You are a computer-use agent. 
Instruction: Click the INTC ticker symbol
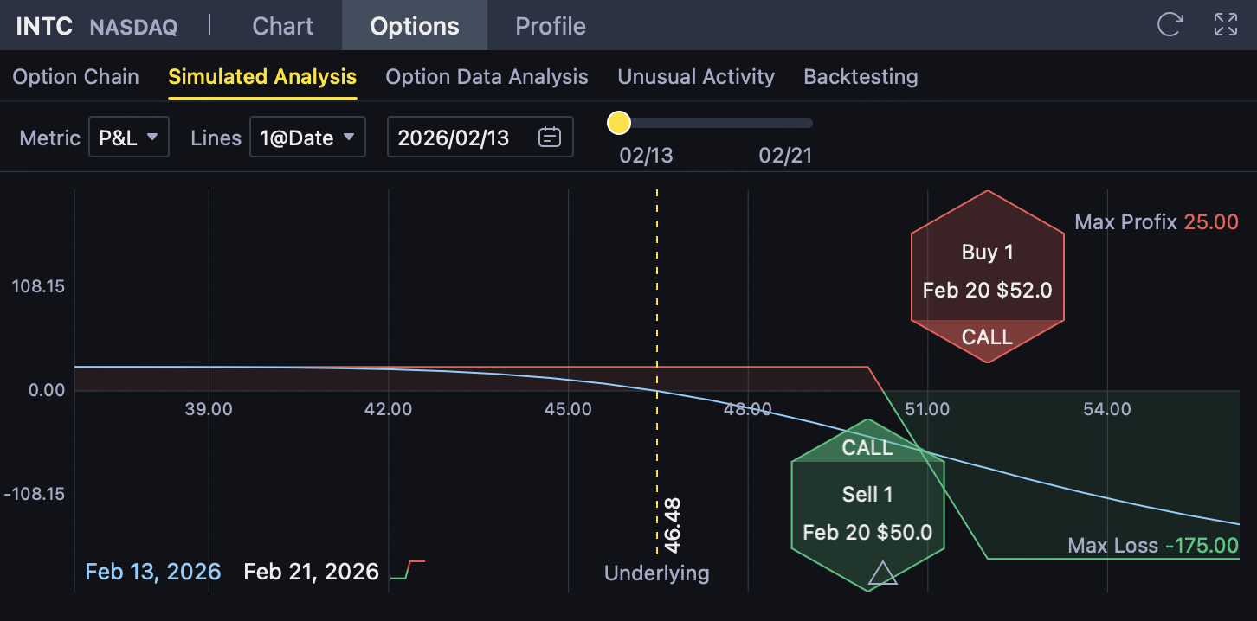(44, 26)
